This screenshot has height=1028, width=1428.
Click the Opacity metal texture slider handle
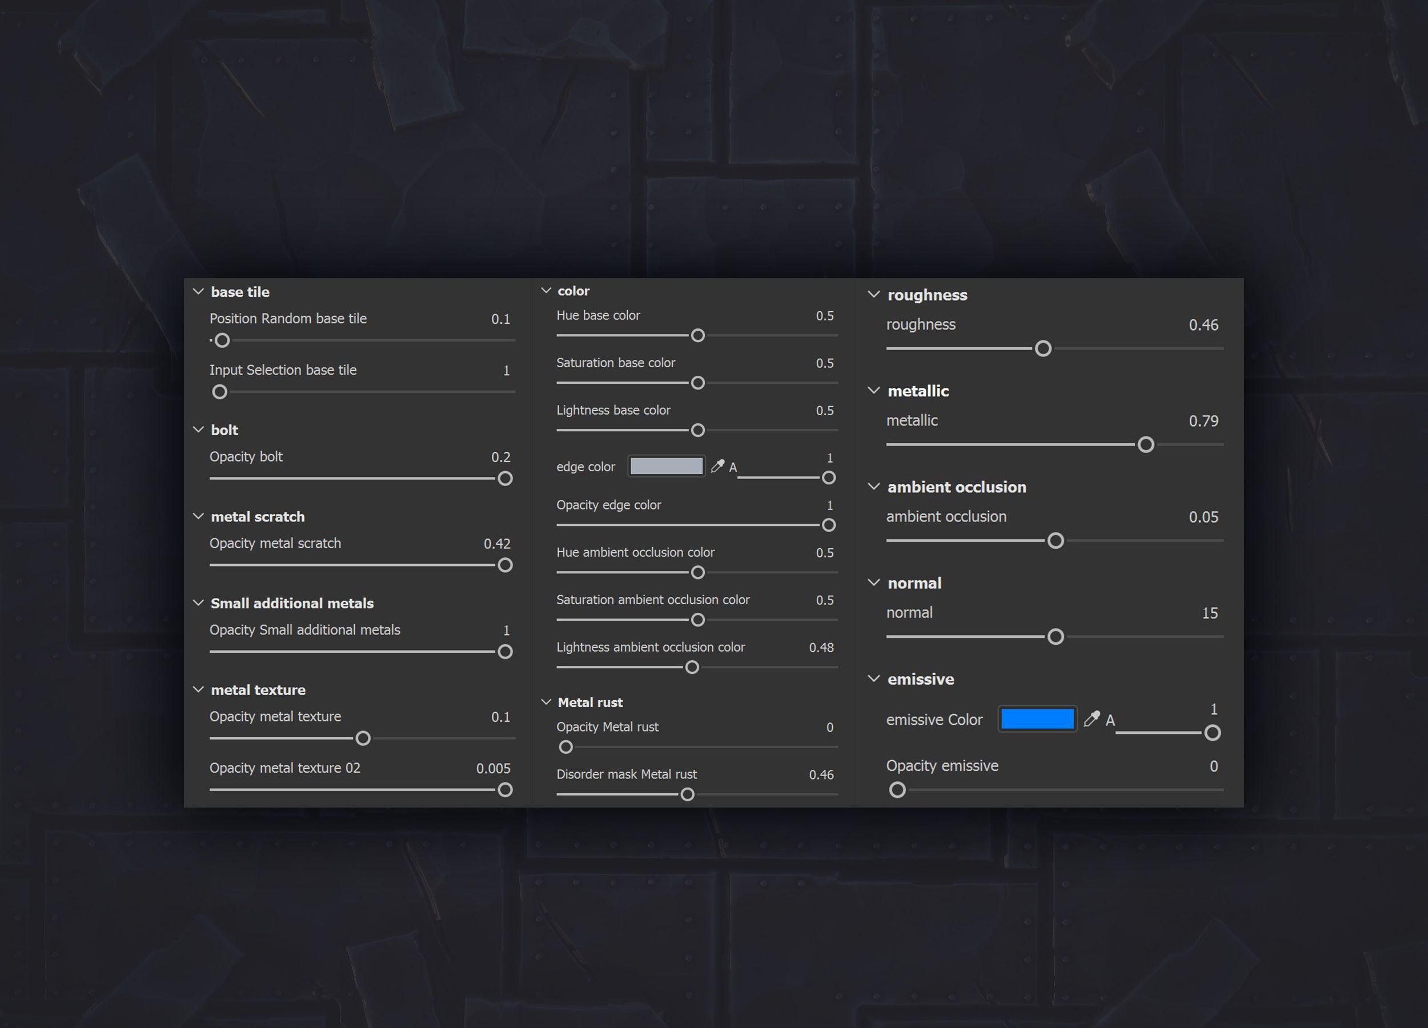363,738
